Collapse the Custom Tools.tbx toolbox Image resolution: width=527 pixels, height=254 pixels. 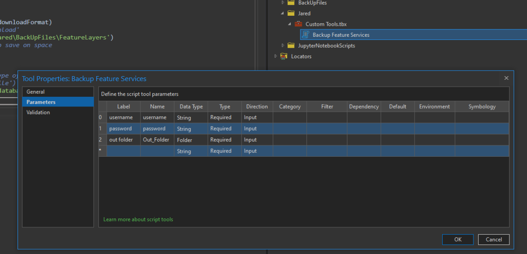290,24
